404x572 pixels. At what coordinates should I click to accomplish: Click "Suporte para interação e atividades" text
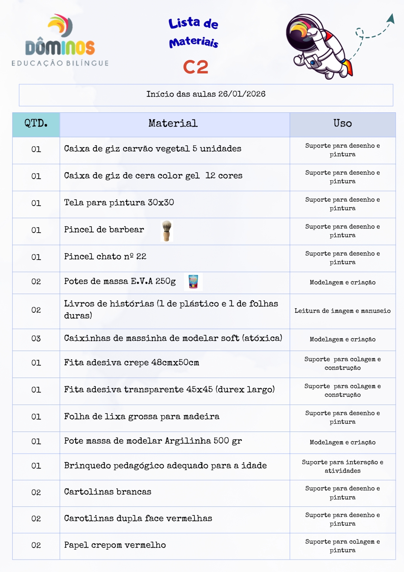point(342,466)
